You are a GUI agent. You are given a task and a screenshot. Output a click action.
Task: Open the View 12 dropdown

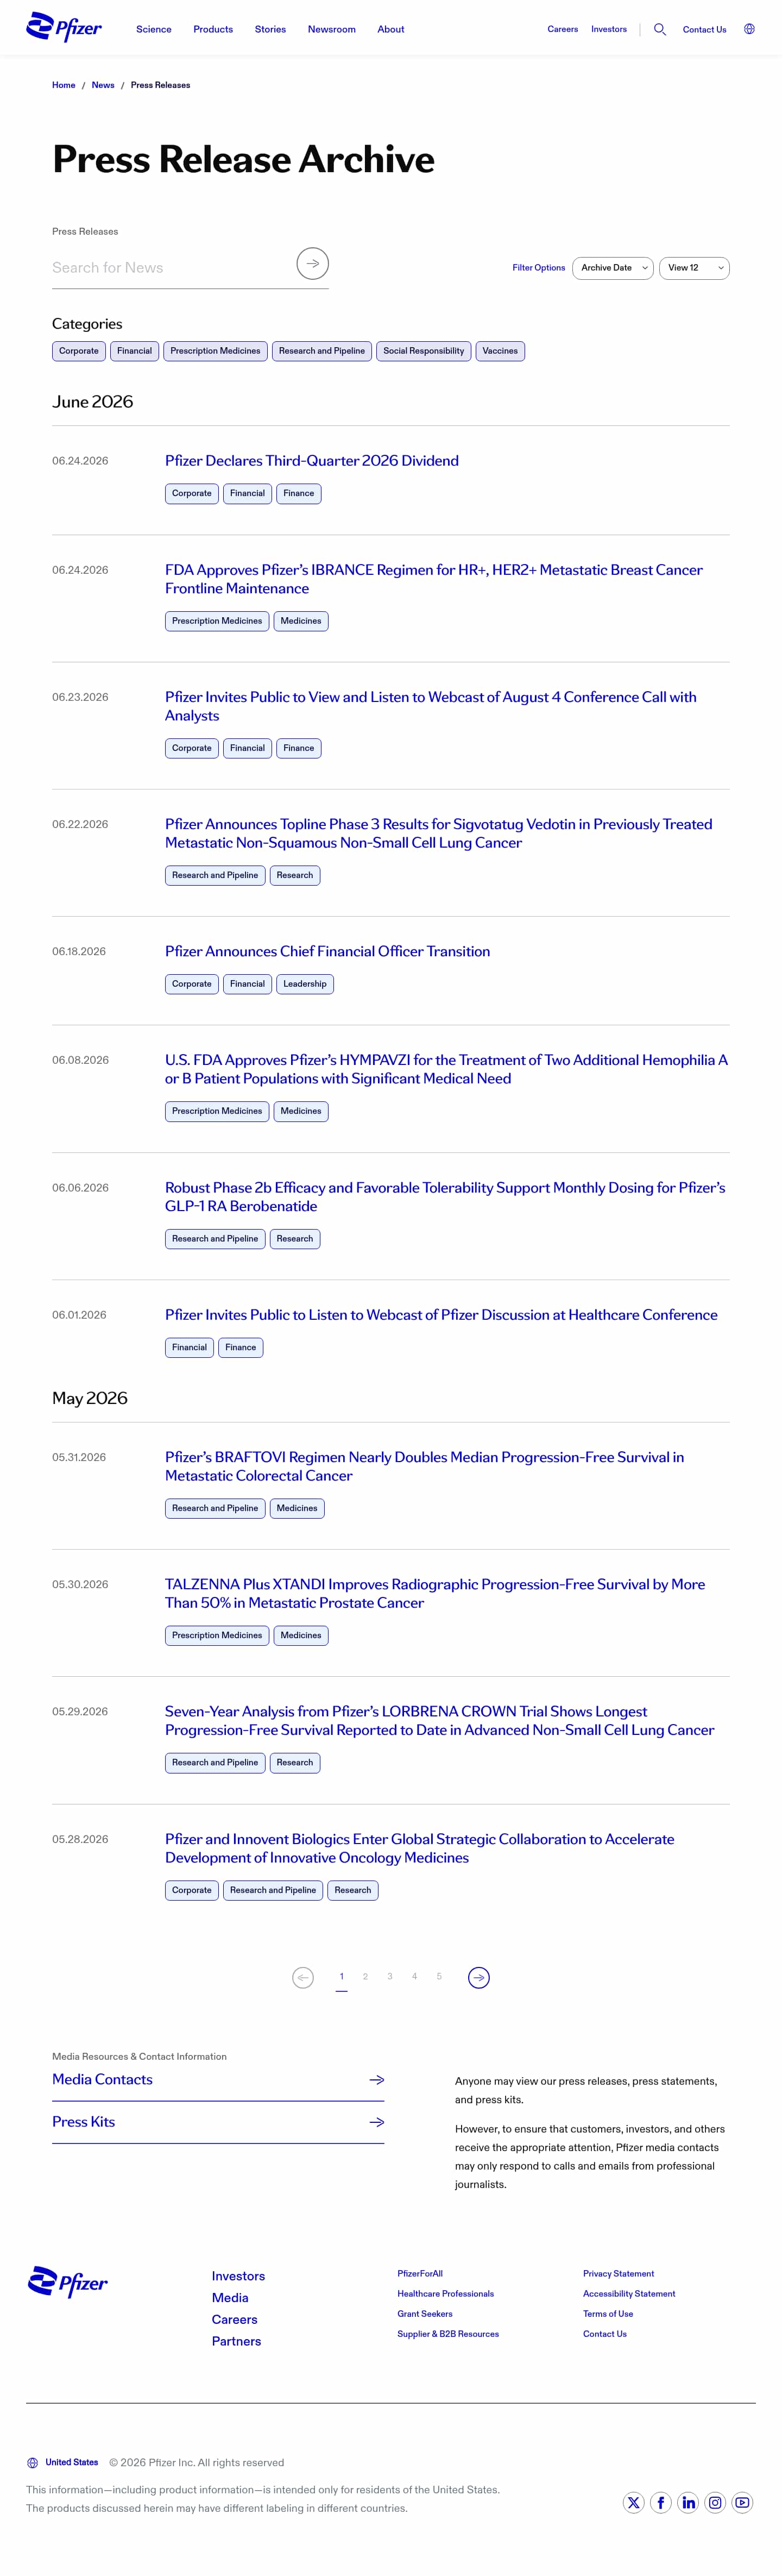(x=694, y=268)
